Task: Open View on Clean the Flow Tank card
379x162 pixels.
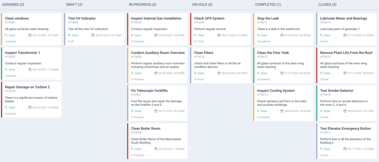Action: 262,73
